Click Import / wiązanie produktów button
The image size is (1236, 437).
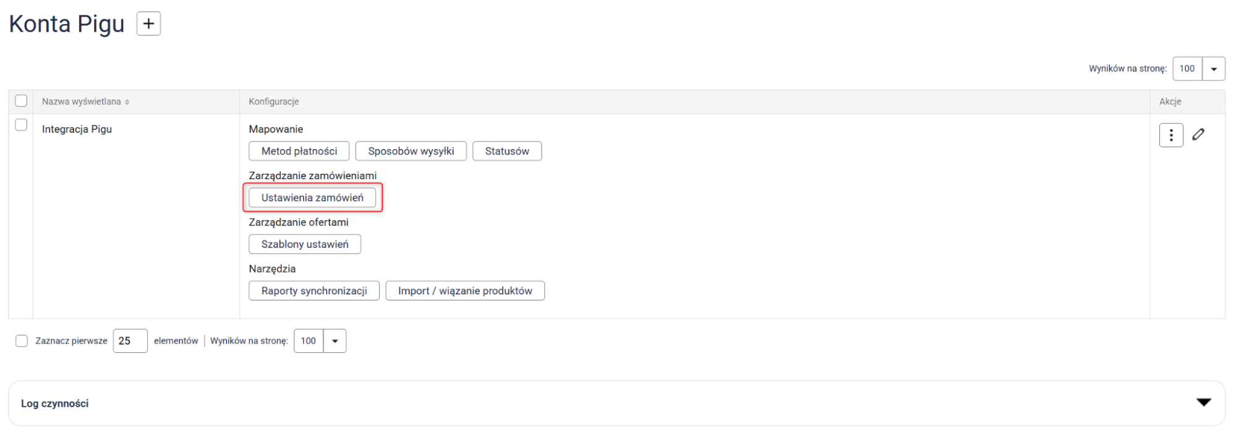pos(464,291)
